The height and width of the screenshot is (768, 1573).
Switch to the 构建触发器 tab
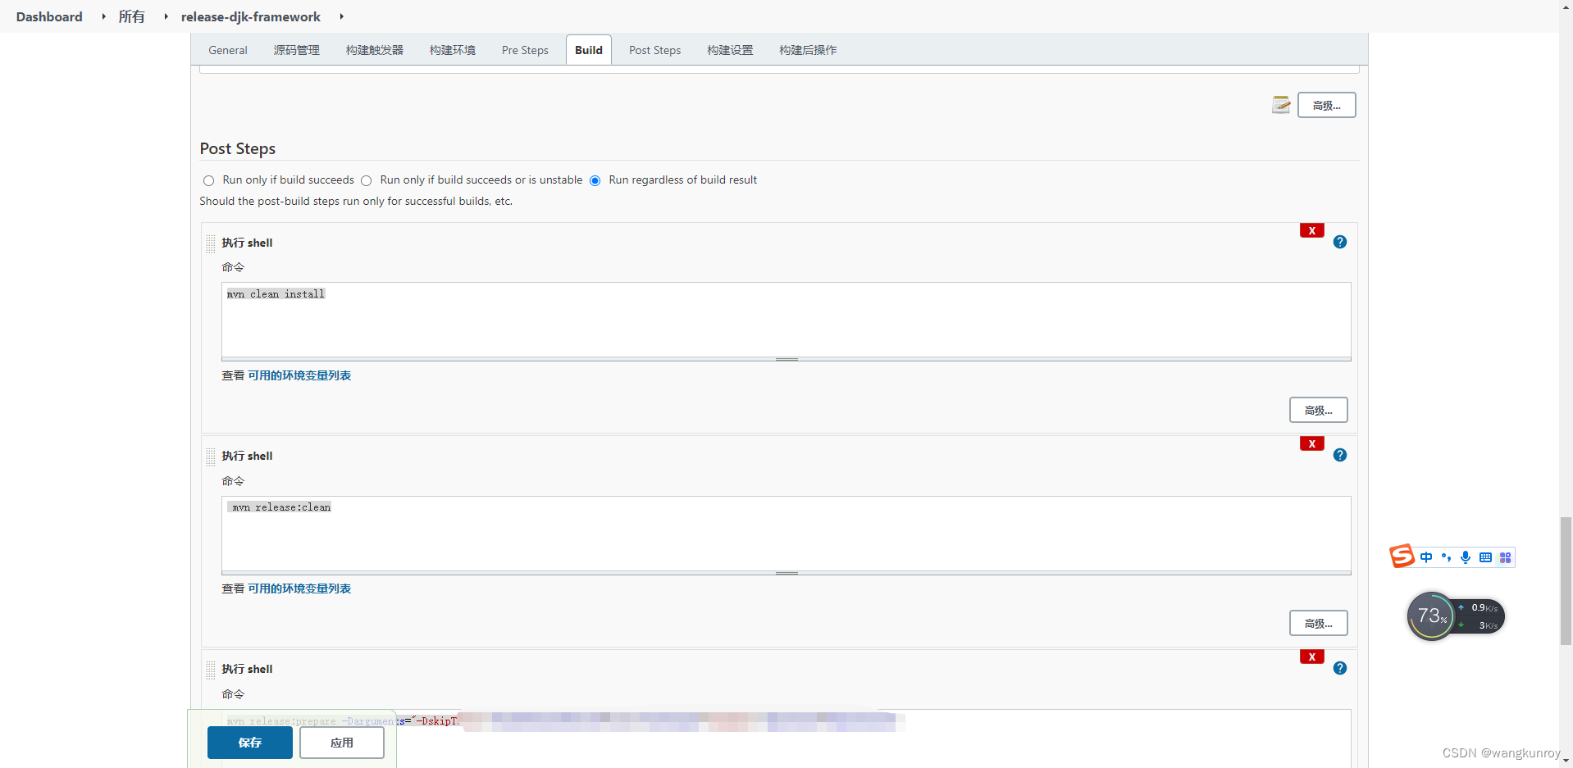375,50
